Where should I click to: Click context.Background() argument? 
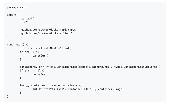95,67
